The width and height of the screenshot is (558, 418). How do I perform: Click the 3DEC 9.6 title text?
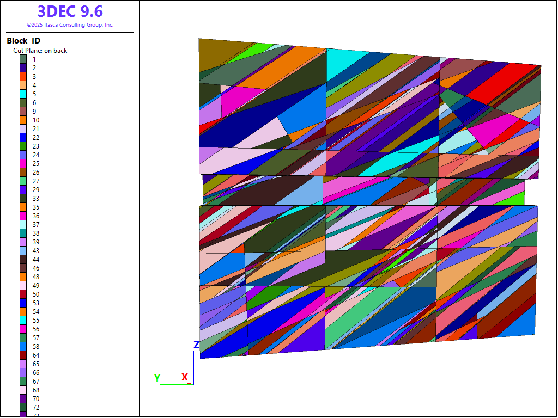[70, 11]
